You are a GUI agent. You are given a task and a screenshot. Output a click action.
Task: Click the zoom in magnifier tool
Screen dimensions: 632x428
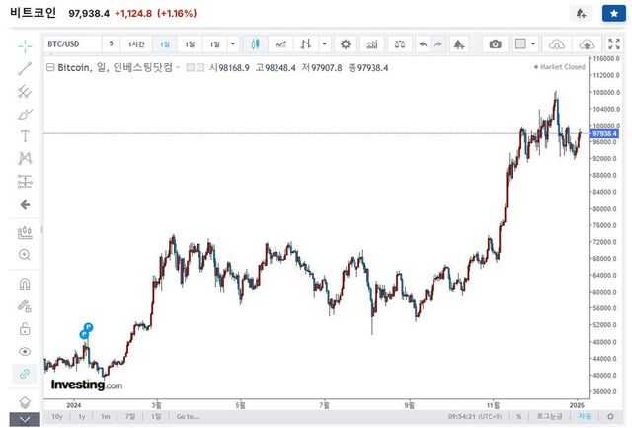pos(25,255)
